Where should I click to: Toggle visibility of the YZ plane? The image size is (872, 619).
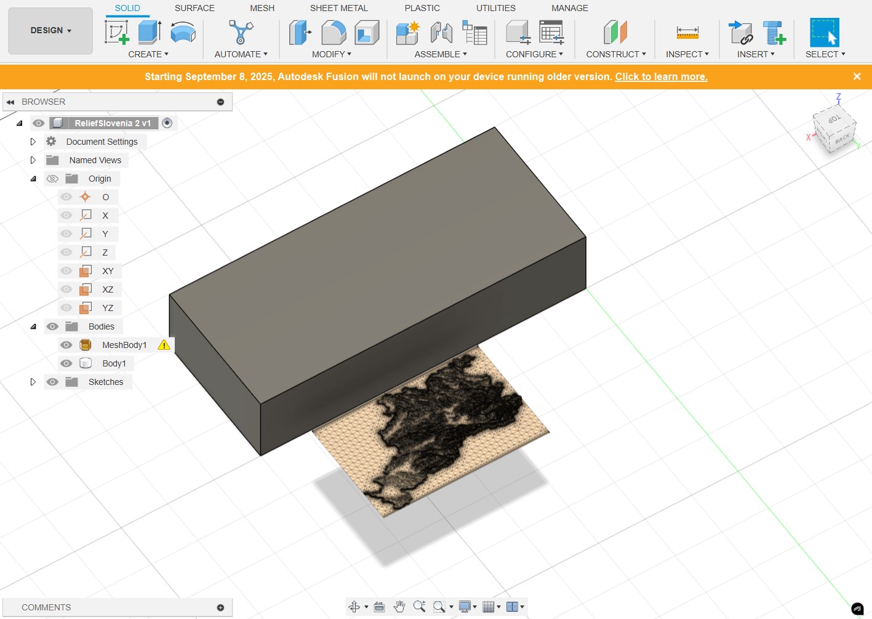point(66,308)
